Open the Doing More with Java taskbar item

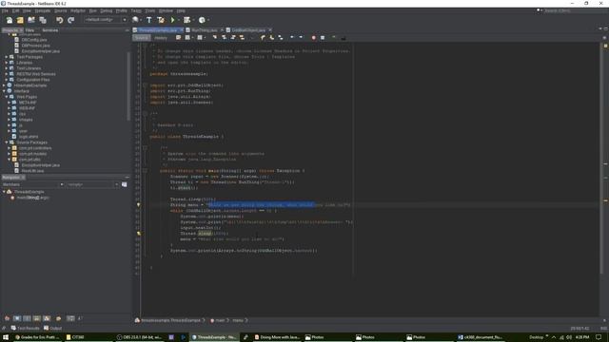tap(277, 337)
